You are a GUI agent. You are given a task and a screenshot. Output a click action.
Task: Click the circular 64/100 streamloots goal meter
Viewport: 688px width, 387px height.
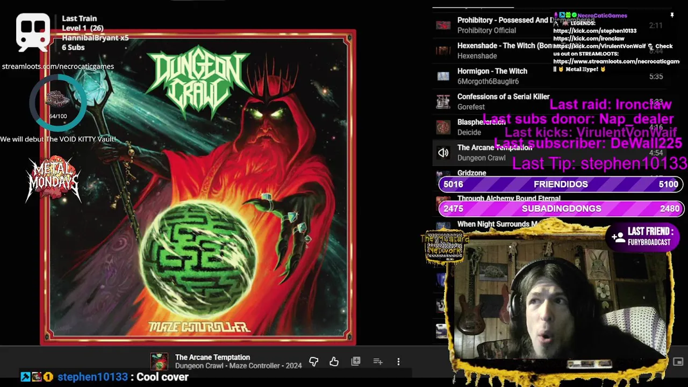58,103
